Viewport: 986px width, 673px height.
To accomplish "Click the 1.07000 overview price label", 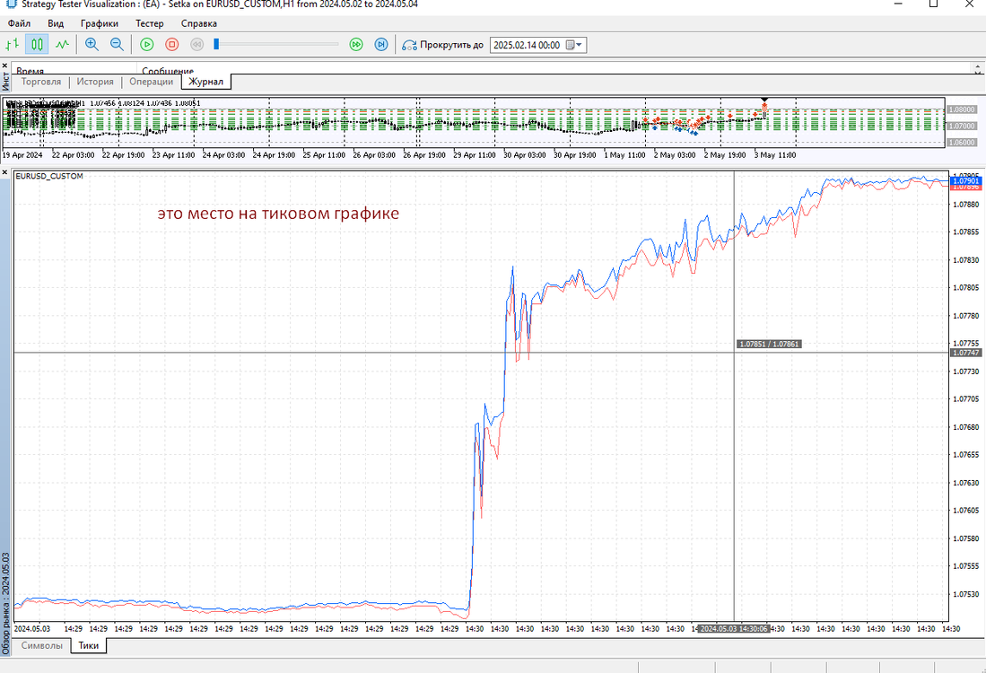I will click(x=962, y=126).
